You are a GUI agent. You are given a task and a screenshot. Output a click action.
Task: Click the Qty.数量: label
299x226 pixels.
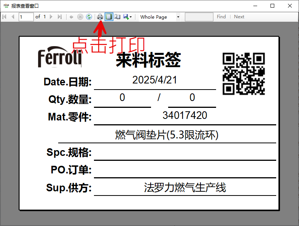pos(70,99)
